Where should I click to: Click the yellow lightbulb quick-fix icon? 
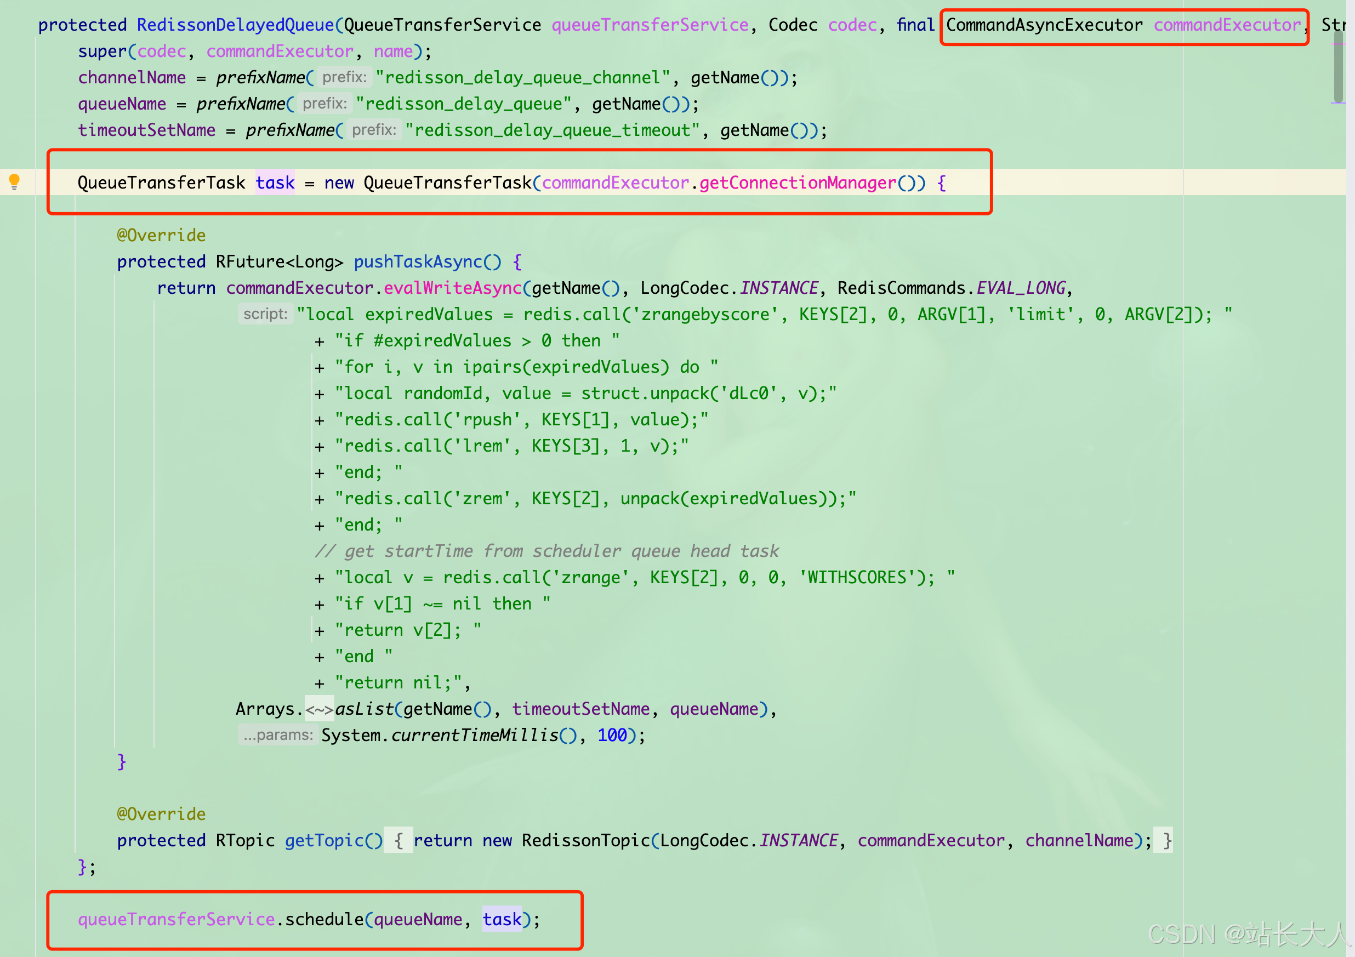(x=14, y=182)
